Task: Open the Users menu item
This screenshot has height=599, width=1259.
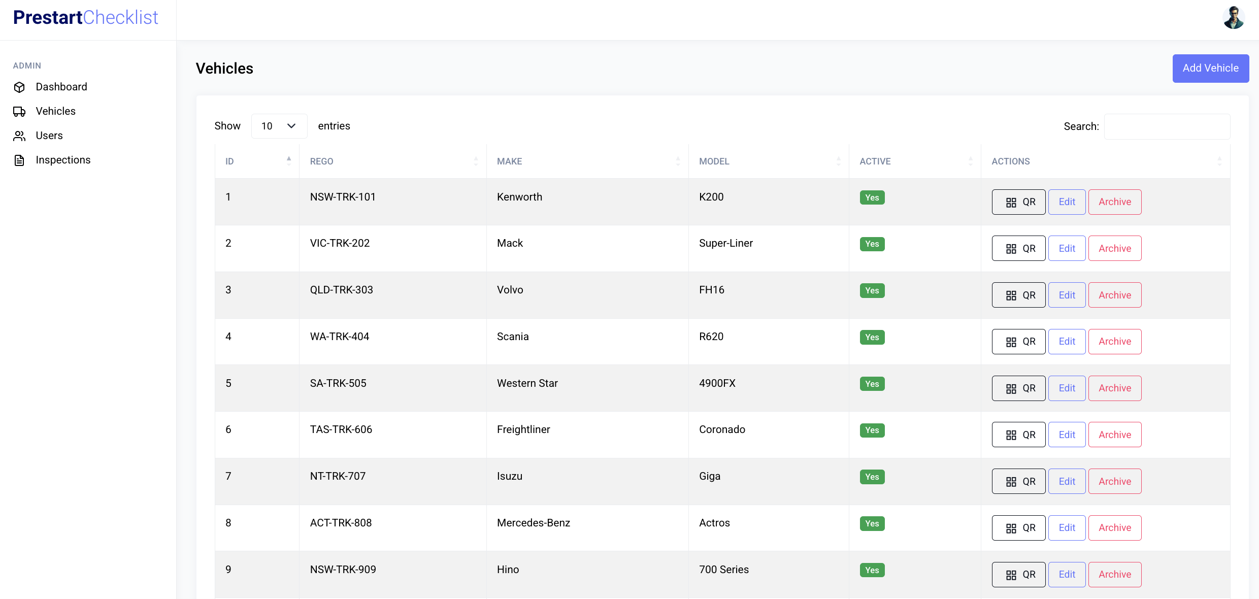Action: click(49, 136)
